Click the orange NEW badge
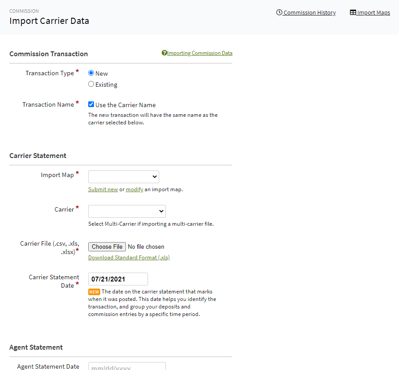Screen dimensions: 399x370 click(94, 292)
